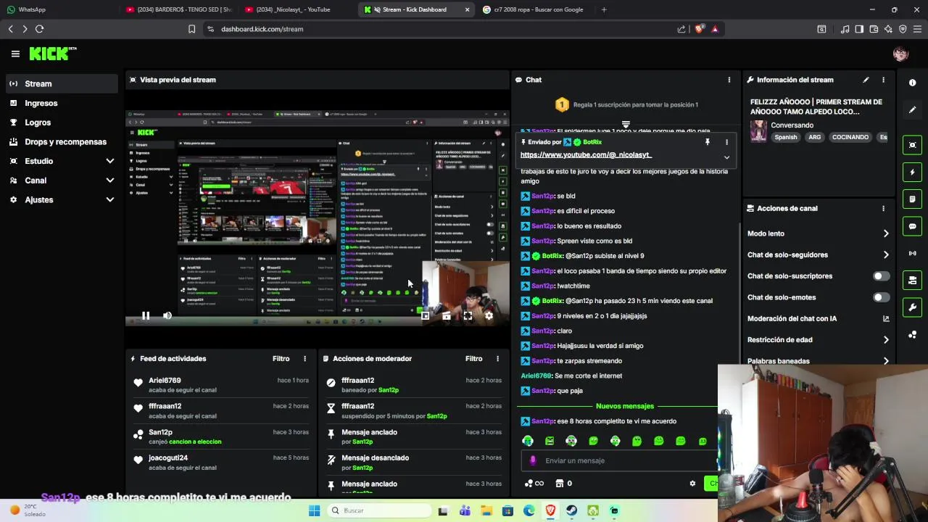
Task: Open stream preview settings gear
Action: (x=489, y=315)
